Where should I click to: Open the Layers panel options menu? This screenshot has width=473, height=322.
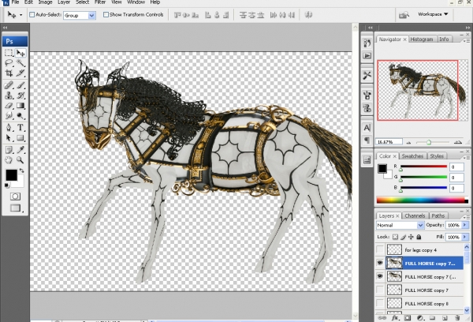click(x=467, y=217)
